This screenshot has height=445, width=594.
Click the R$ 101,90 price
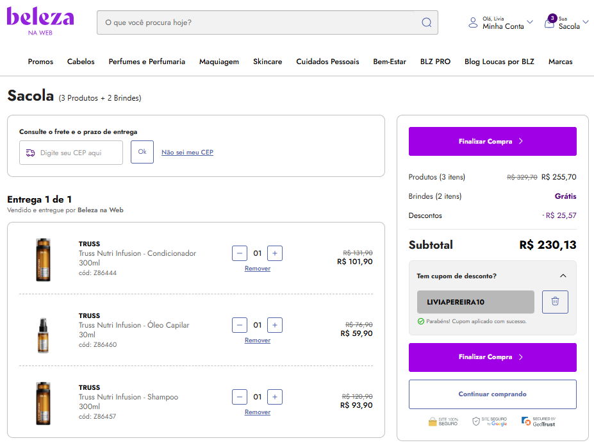[x=355, y=262]
